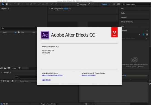Click the snapping option icon next to Snapping
Image resolution: width=151 pixels, height=105 pixels.
(89, 4)
